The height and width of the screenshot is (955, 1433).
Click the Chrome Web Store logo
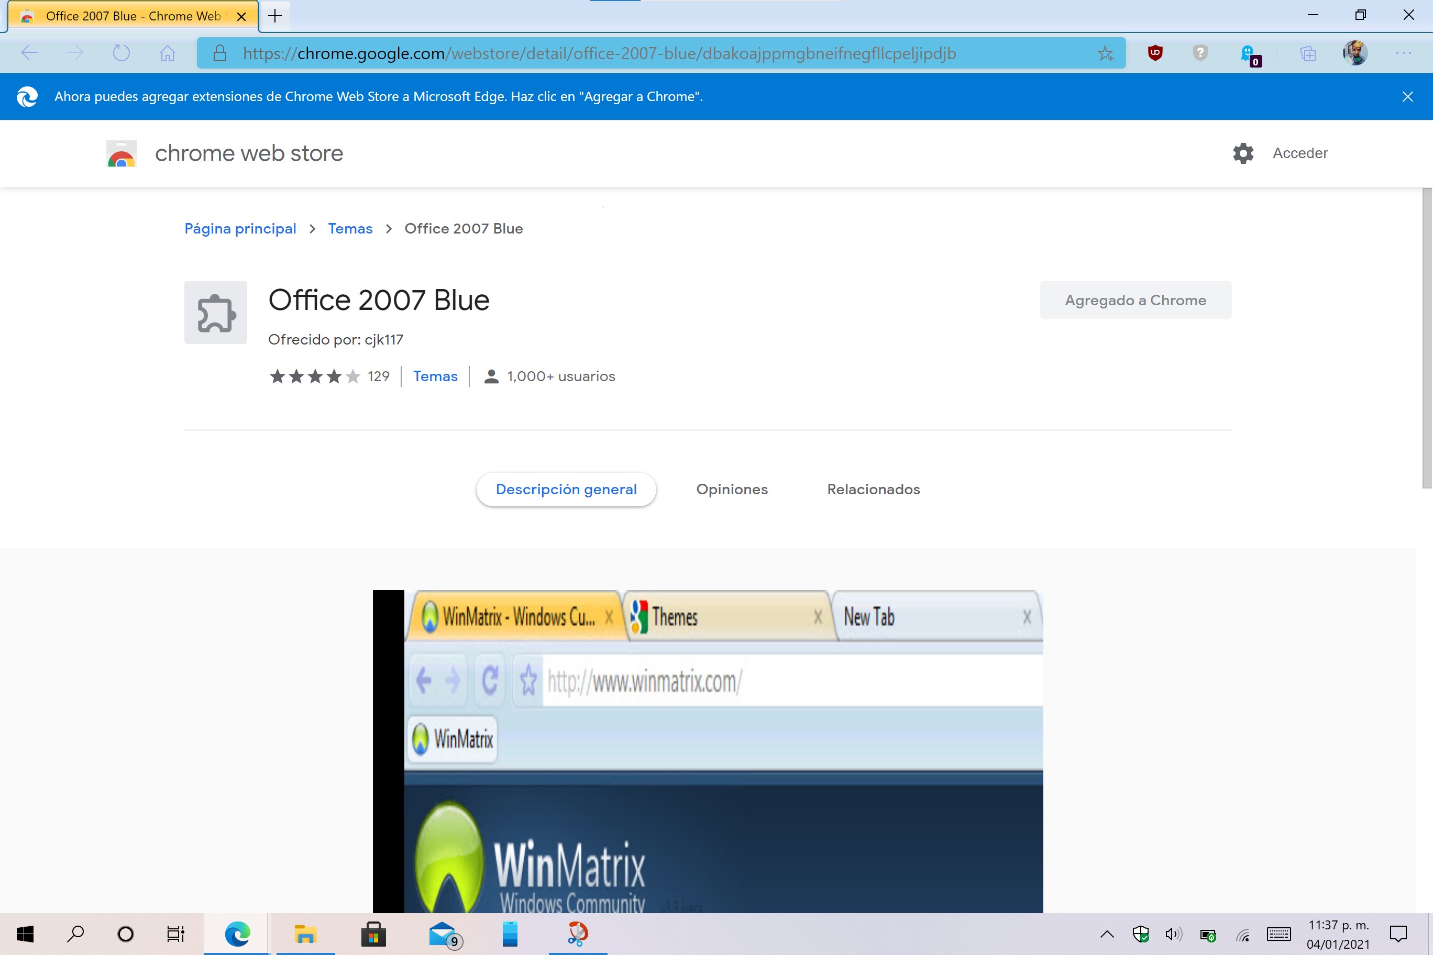(121, 153)
